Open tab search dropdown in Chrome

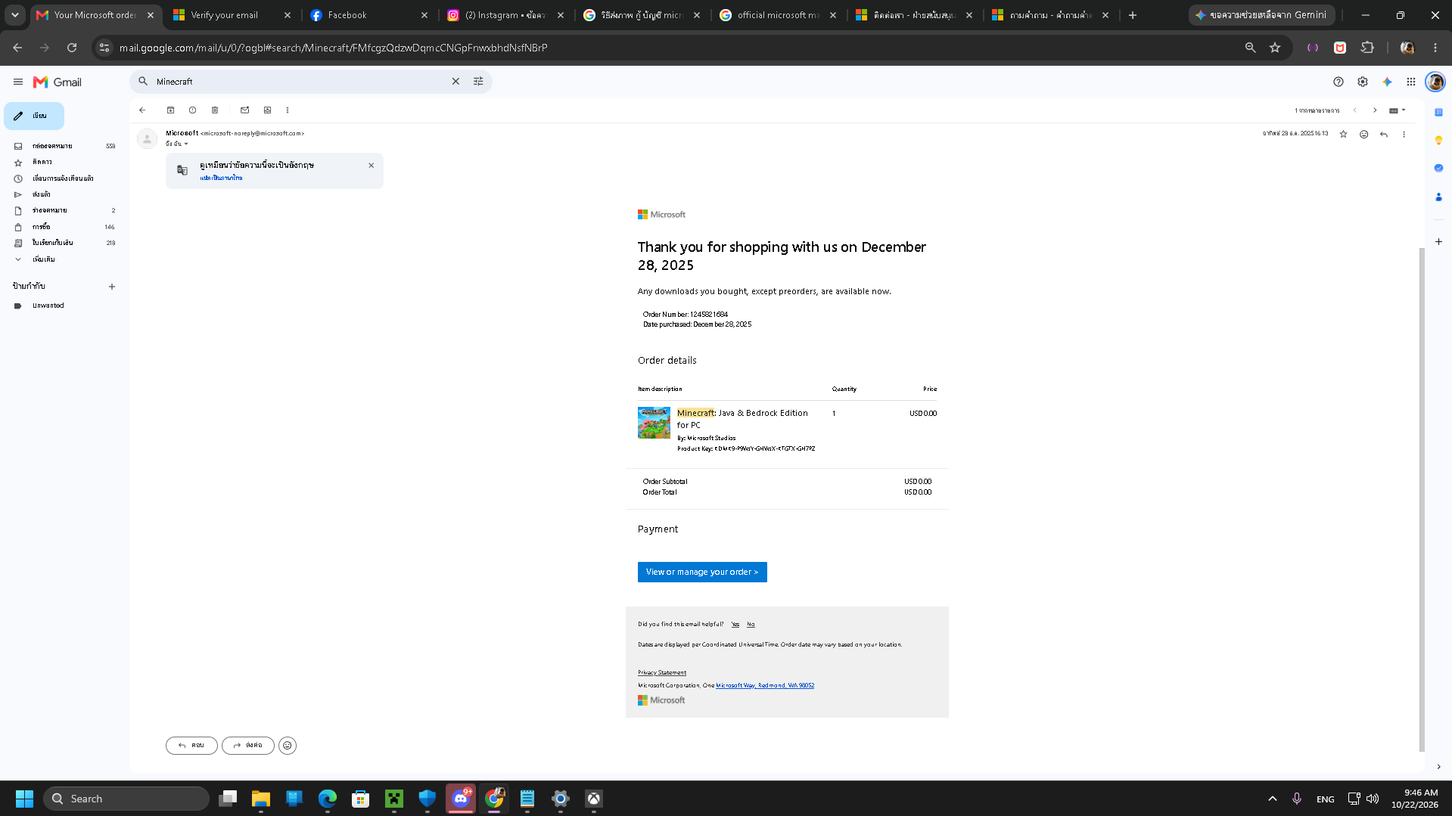pos(14,15)
